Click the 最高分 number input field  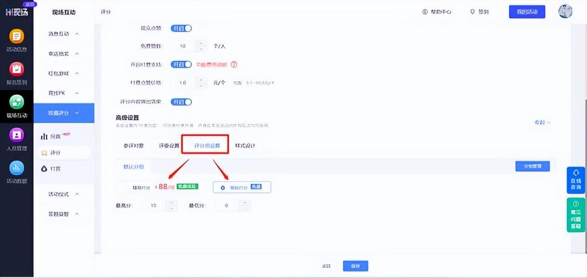154,206
